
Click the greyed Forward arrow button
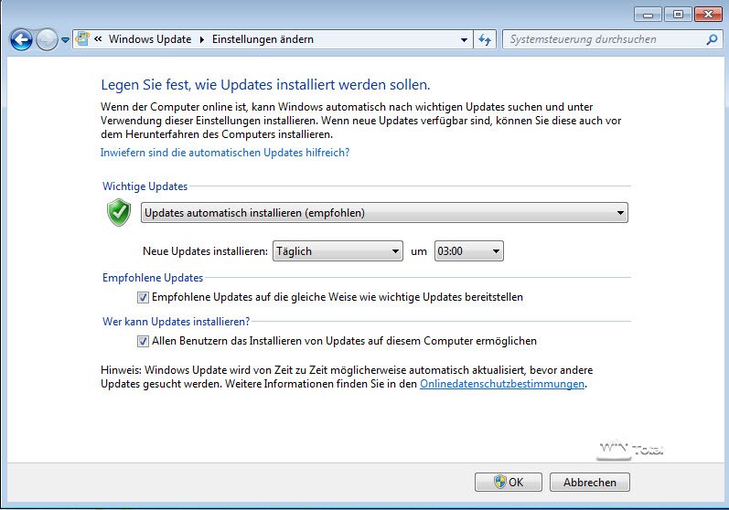click(x=47, y=40)
